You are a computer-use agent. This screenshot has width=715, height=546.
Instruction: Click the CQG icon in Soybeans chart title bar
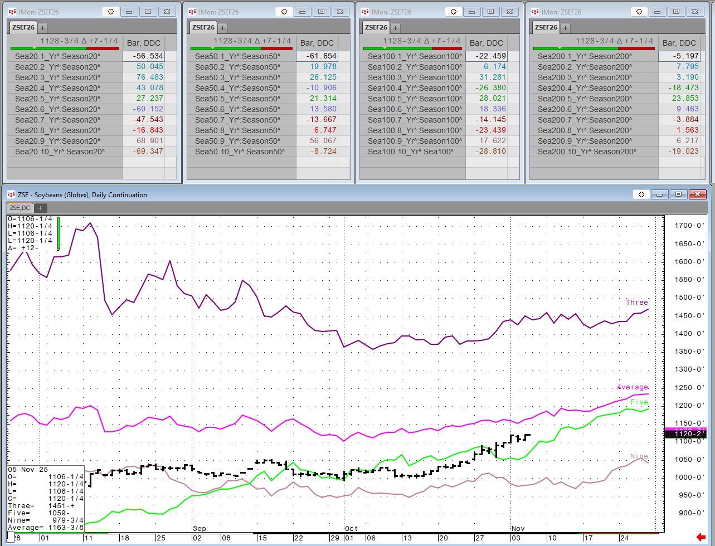coord(11,194)
